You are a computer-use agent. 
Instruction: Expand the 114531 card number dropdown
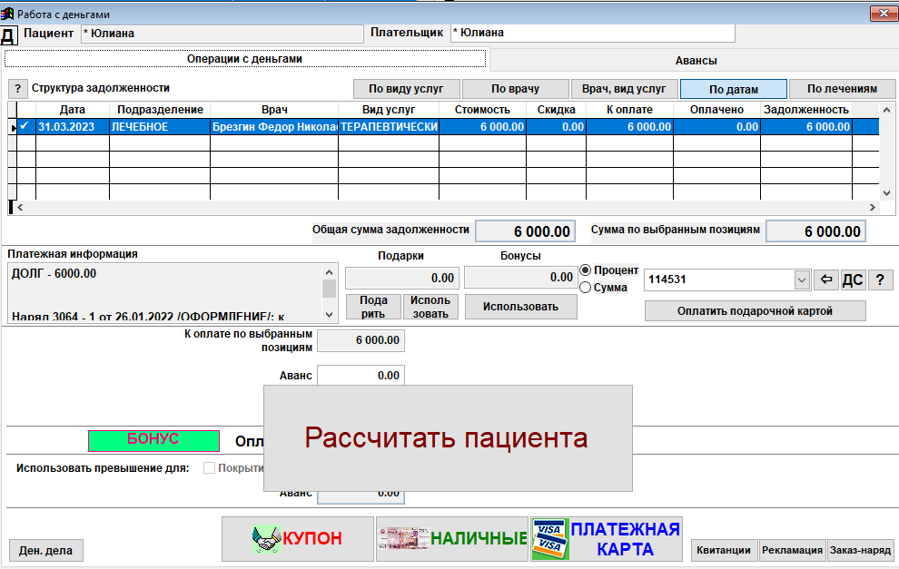[x=801, y=280]
